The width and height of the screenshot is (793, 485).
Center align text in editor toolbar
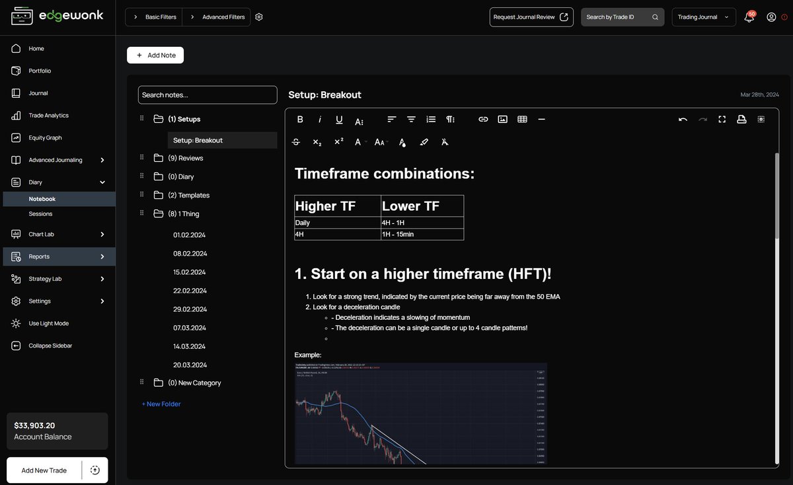pos(411,120)
